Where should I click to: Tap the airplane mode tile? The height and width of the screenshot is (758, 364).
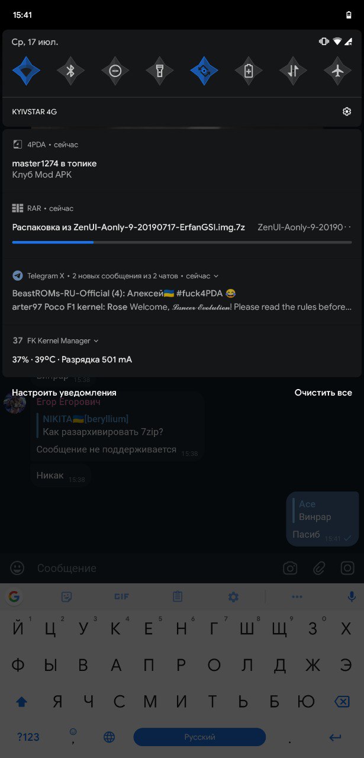338,71
